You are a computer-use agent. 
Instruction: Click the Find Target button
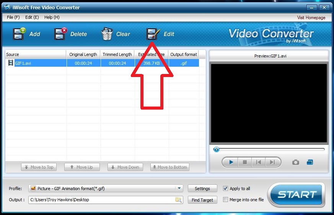[x=202, y=200]
